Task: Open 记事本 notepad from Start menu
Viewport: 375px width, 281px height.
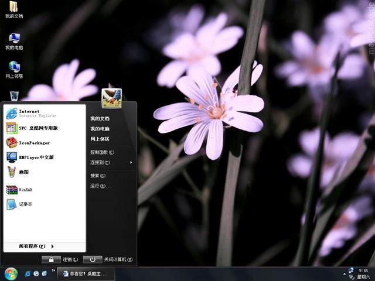Action: point(45,204)
